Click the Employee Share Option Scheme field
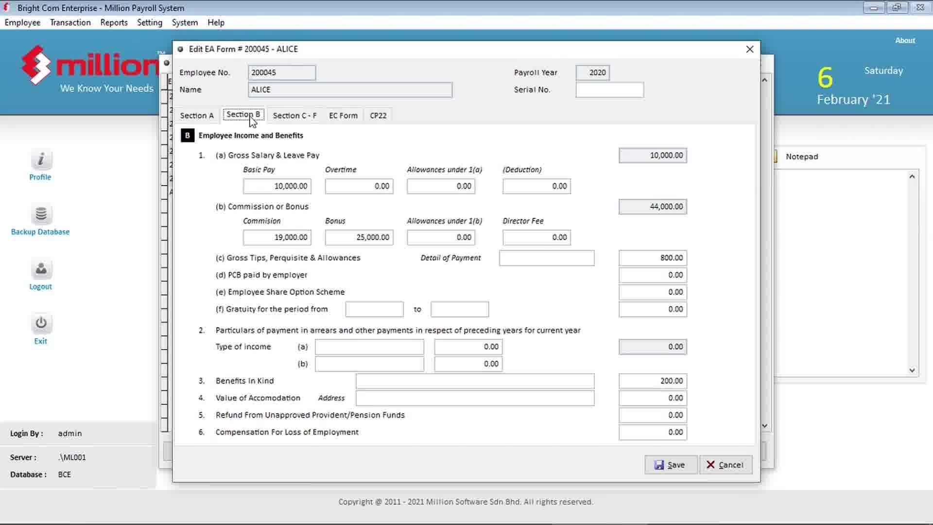Image resolution: width=933 pixels, height=525 pixels. pyautogui.click(x=653, y=292)
